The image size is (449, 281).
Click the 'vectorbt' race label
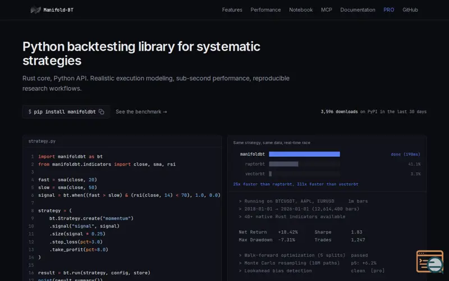[255, 174]
